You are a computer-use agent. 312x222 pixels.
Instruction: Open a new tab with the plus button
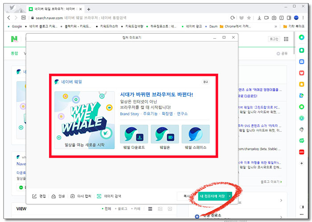click(x=89, y=9)
